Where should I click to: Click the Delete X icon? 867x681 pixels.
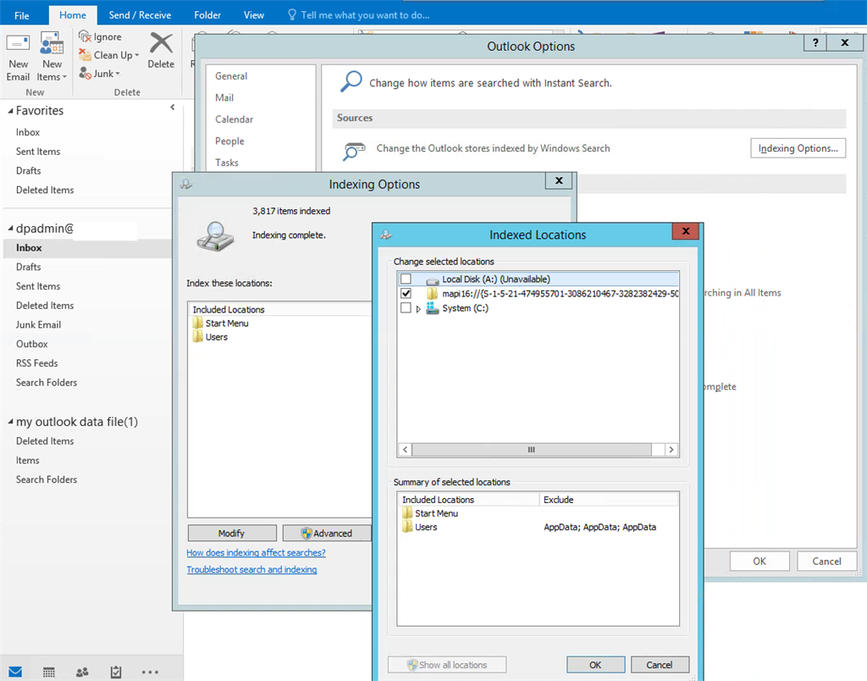point(161,43)
